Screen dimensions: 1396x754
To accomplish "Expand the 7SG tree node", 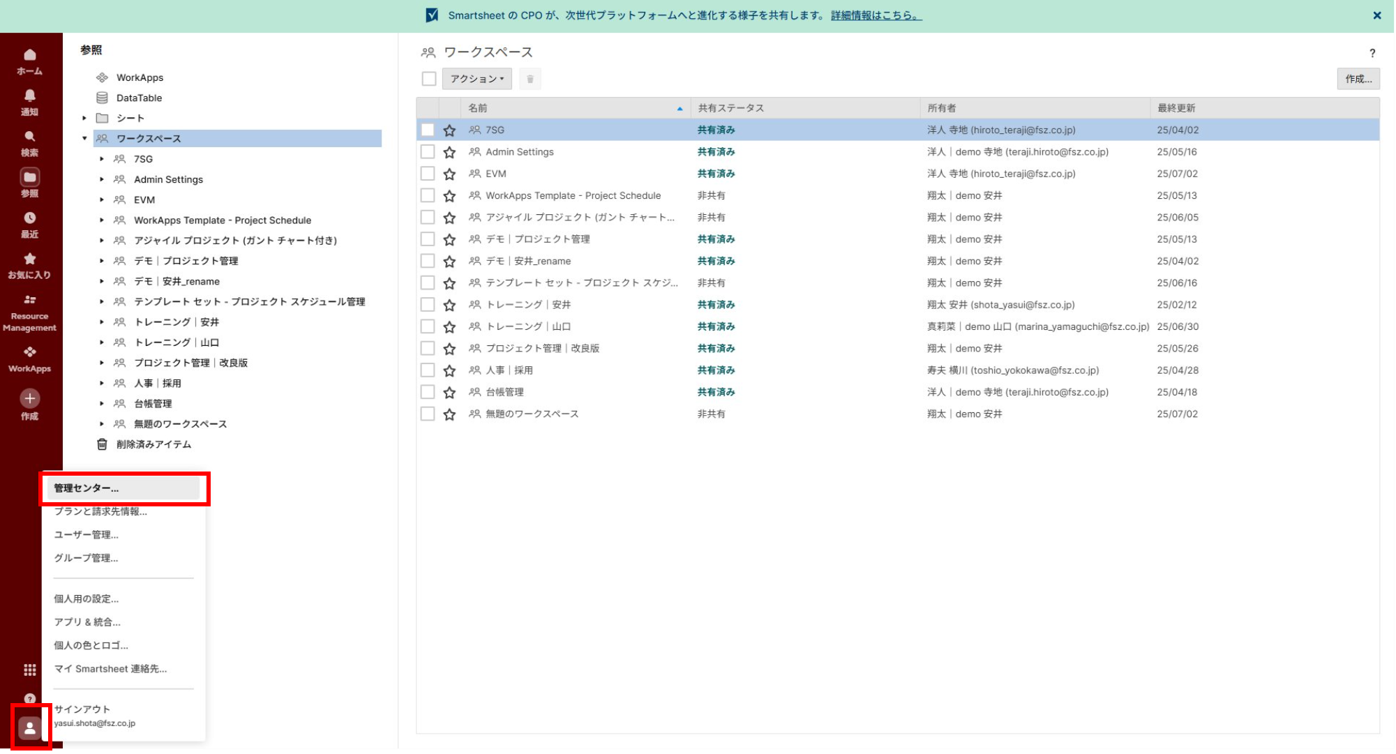I will (102, 159).
